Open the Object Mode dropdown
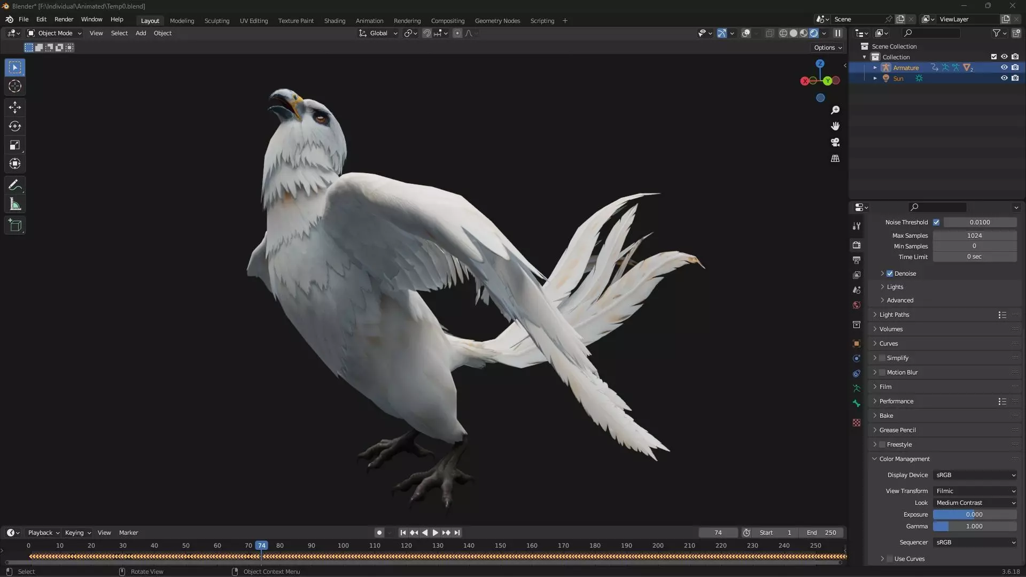This screenshot has height=577, width=1026. pyautogui.click(x=55, y=33)
